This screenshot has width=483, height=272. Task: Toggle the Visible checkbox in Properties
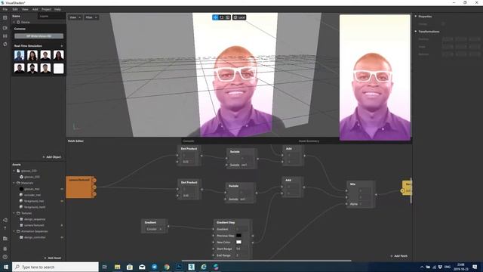pos(443,23)
